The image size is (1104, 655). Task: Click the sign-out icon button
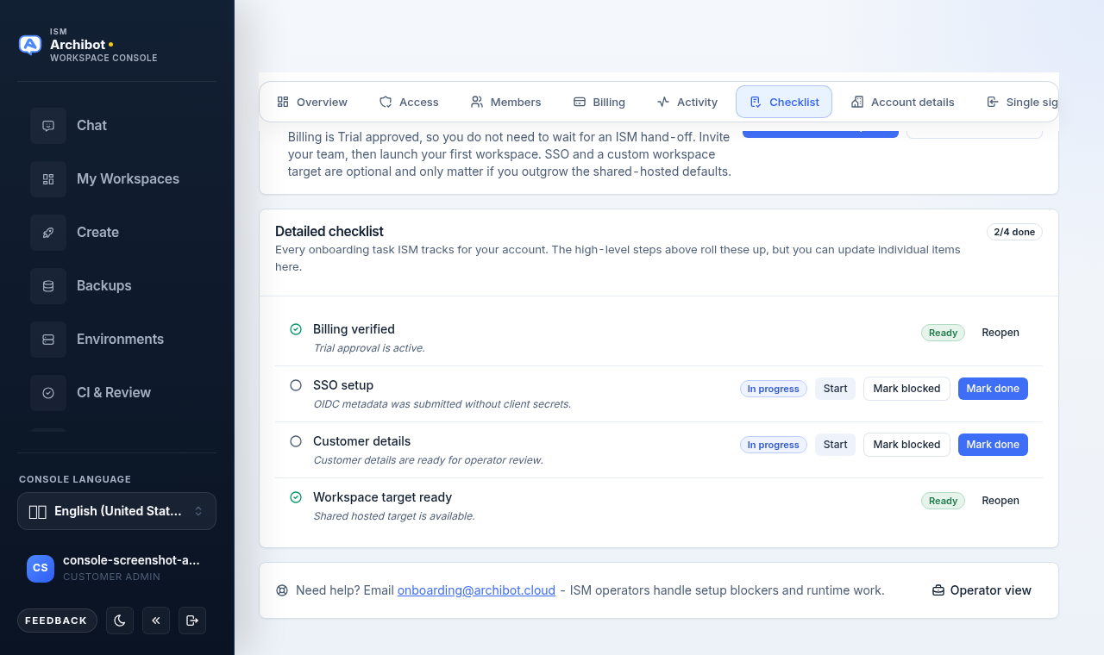[x=192, y=621]
